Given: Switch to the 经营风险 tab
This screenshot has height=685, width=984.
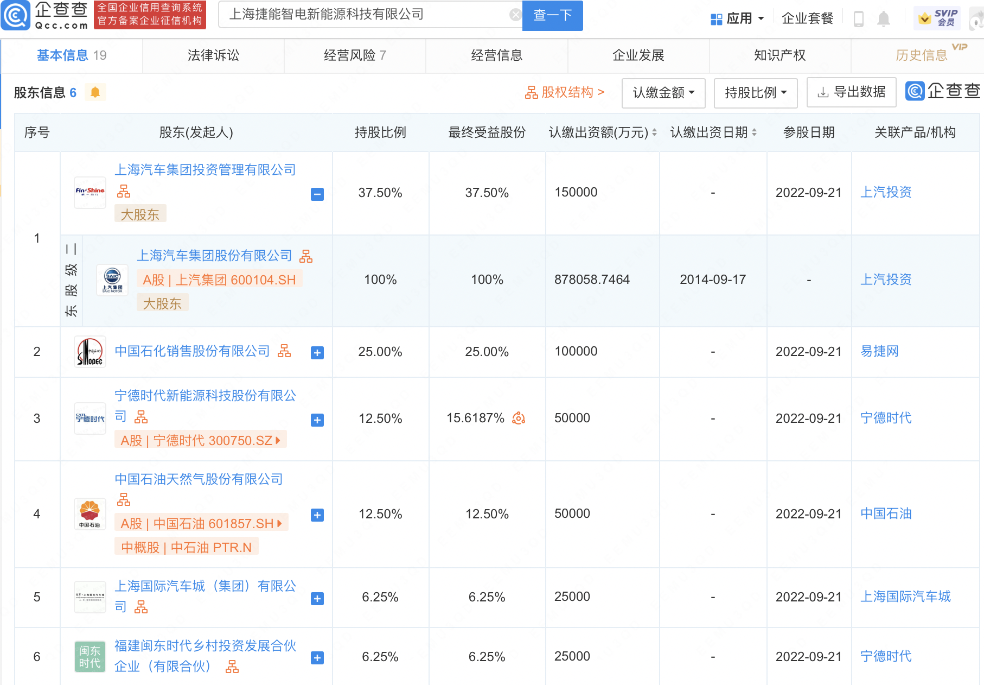Looking at the screenshot, I should tap(355, 55).
